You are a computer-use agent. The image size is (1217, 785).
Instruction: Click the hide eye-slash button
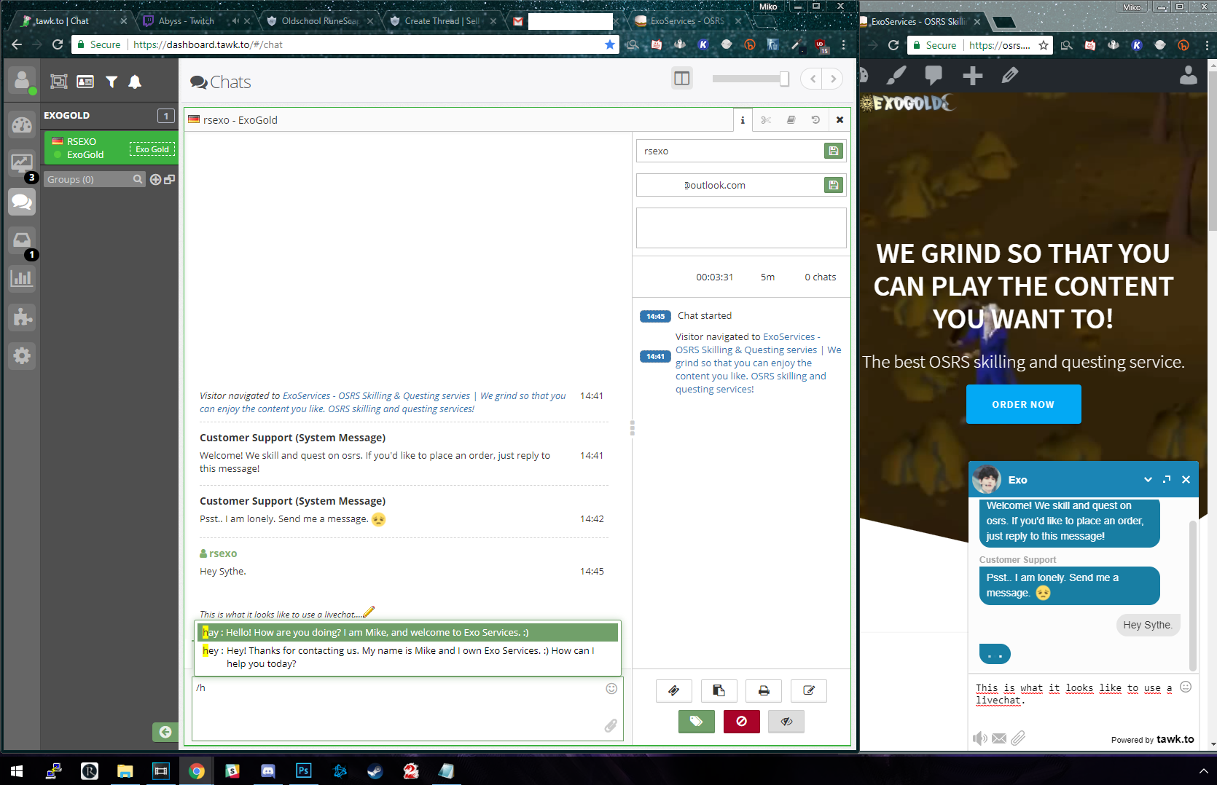pos(786,721)
